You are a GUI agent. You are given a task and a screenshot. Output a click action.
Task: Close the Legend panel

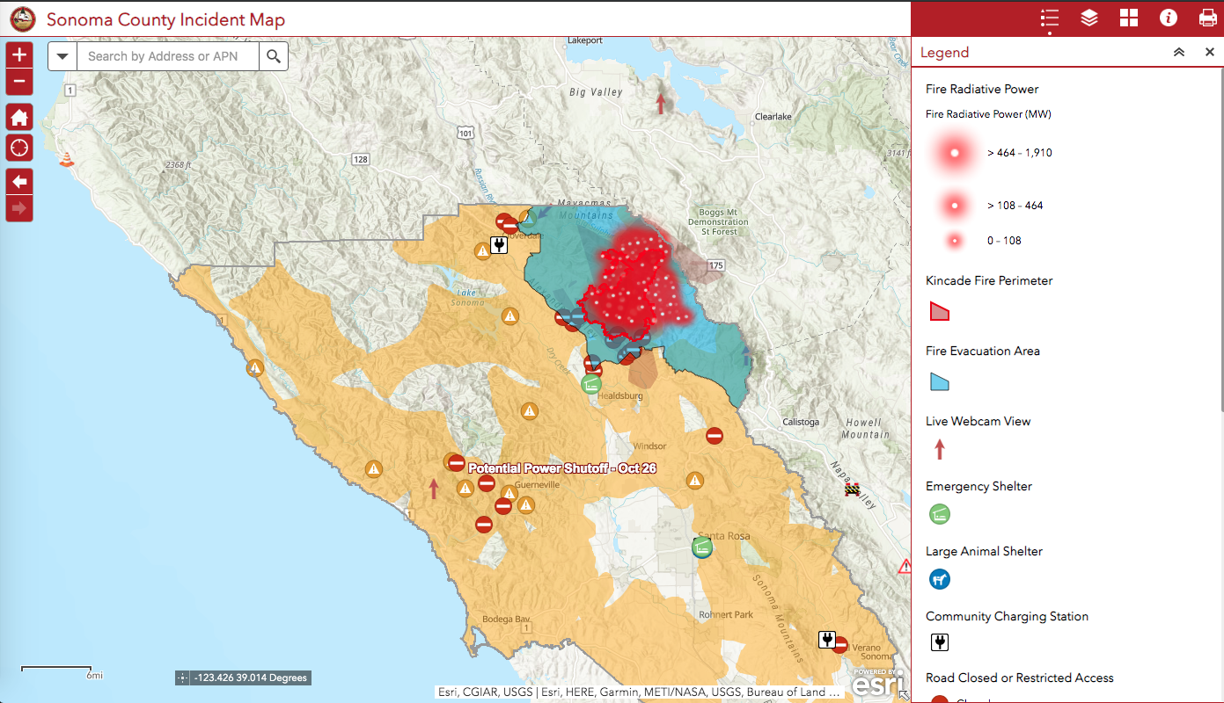1210,53
